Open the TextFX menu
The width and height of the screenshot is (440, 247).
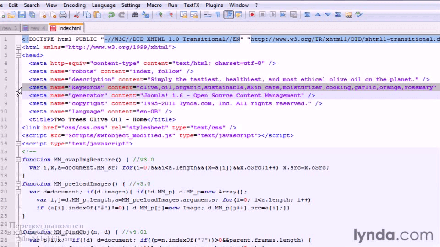click(192, 5)
